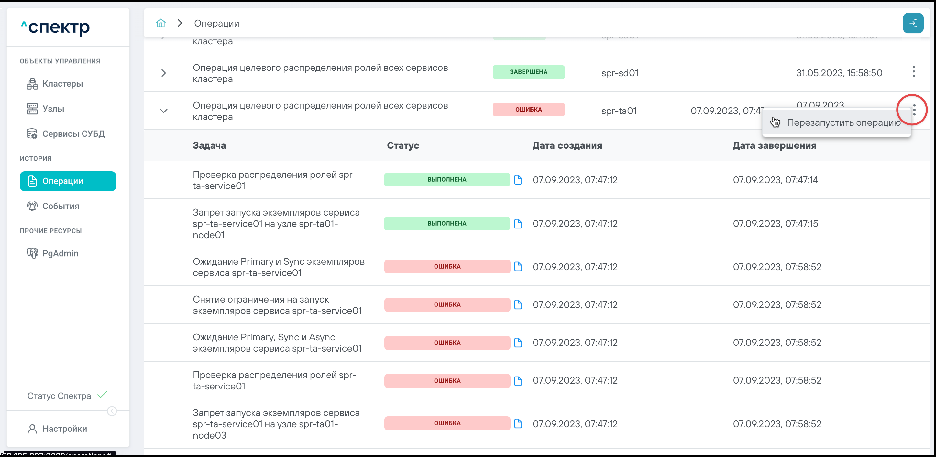Screen dimensions: 936x457
Task: Expand the spr-sd01 operation row
Action: point(163,73)
